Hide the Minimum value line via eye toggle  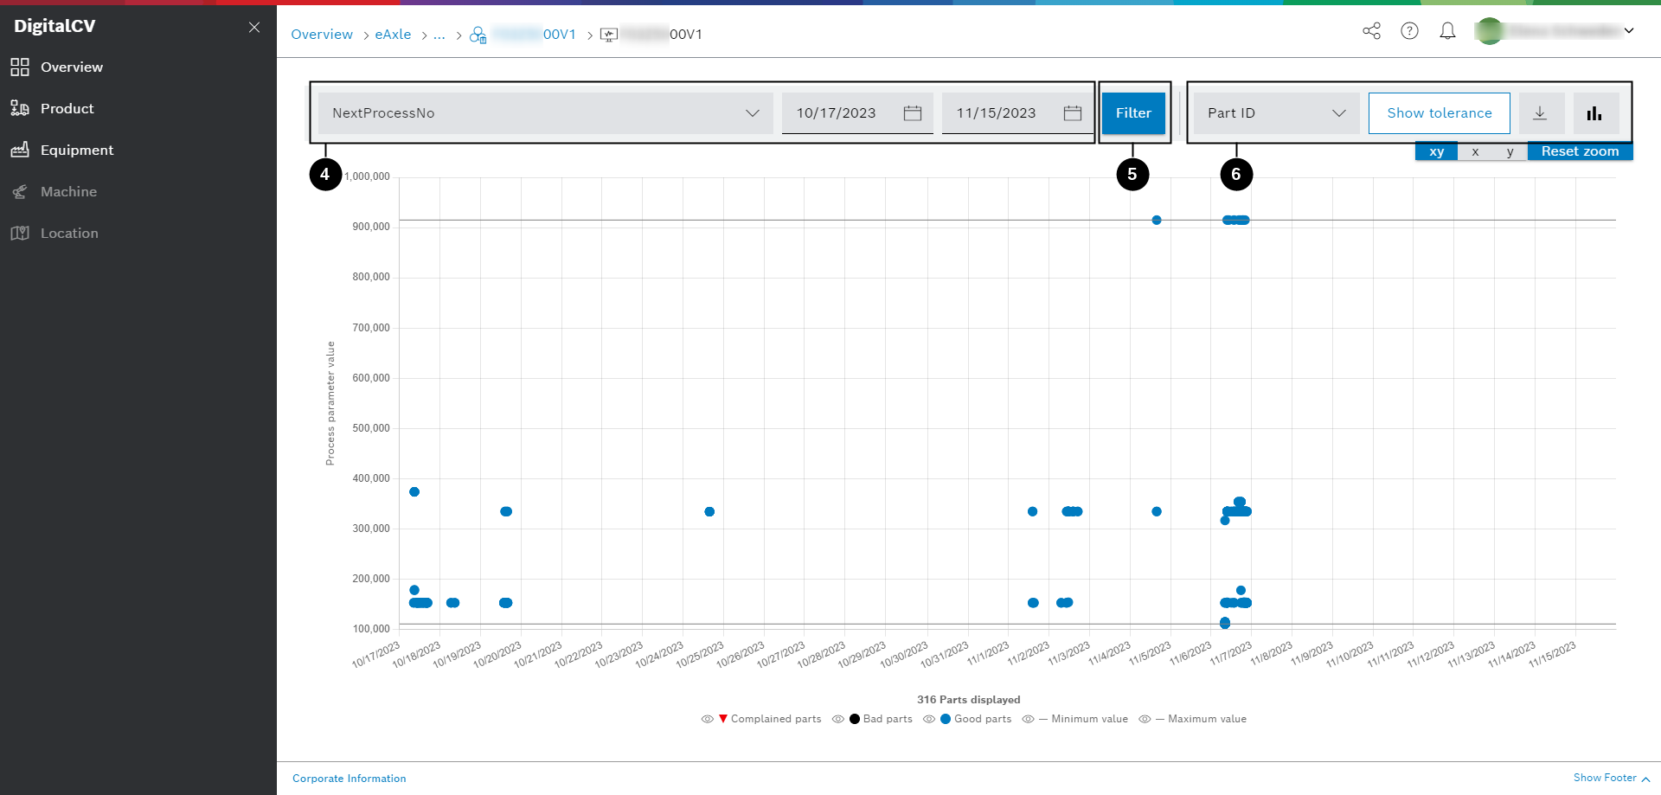tap(1028, 719)
